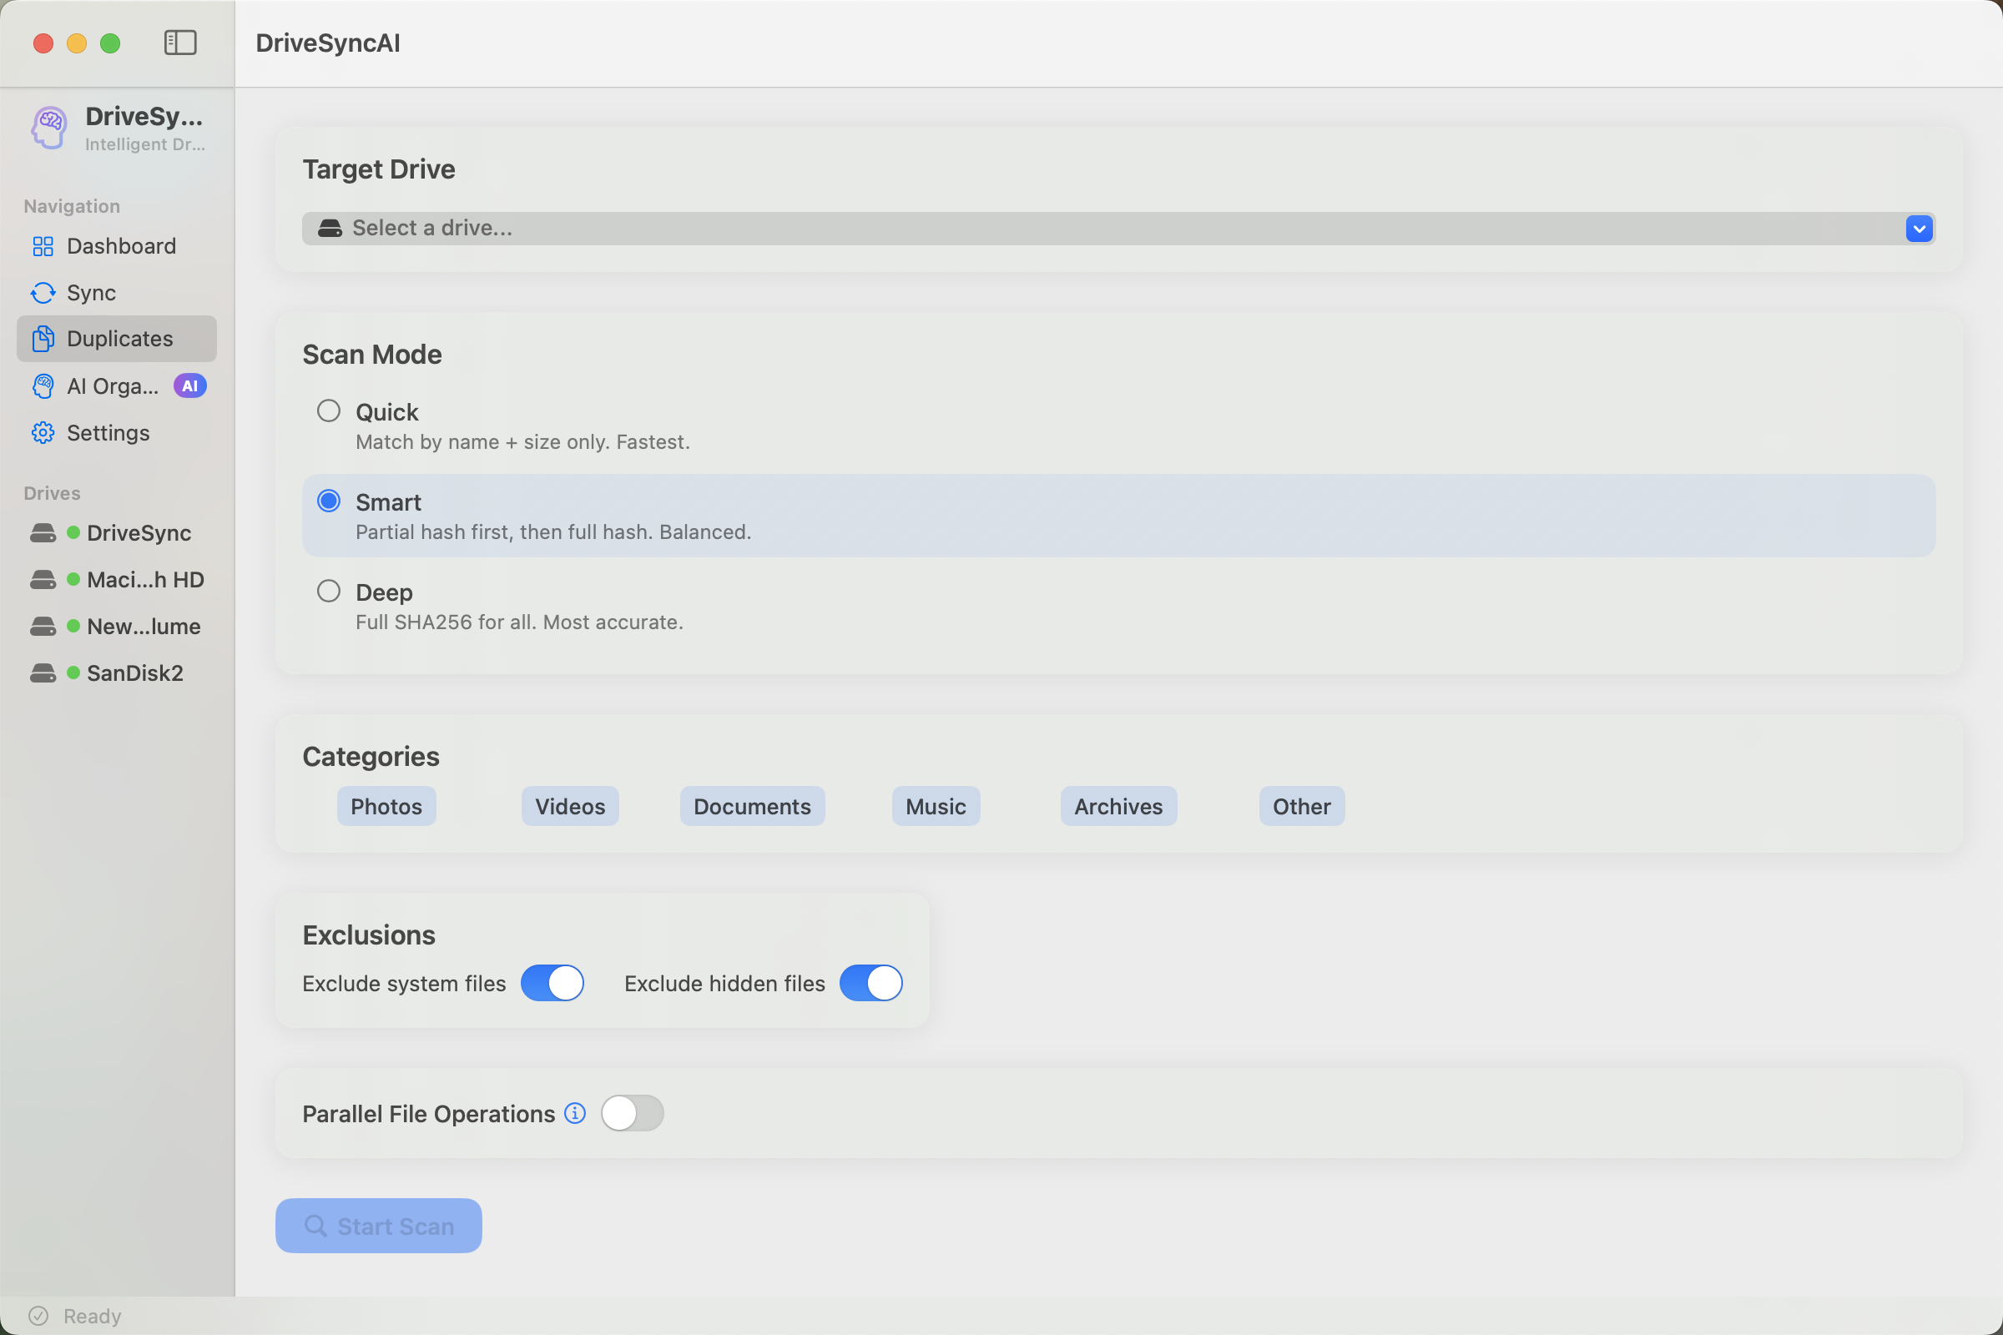
Task: Open Settings gear in sidebar
Action: tap(108, 432)
